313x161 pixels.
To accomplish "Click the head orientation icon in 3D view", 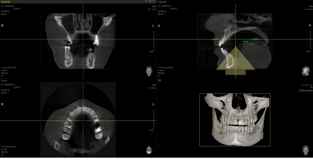I will click(305, 150).
